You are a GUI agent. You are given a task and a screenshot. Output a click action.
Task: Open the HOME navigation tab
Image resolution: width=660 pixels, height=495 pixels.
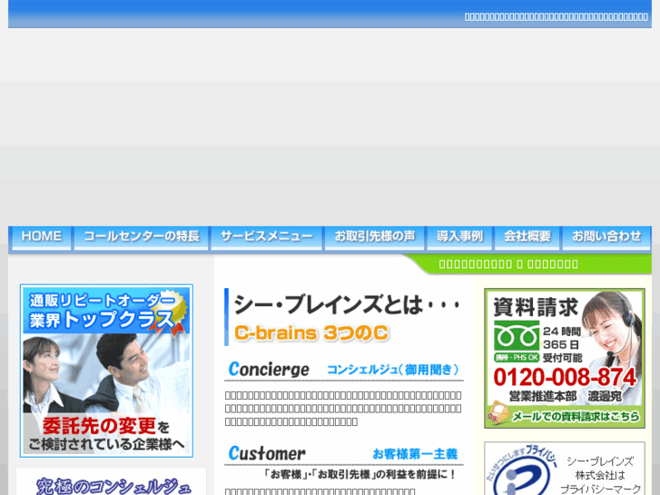click(x=41, y=237)
